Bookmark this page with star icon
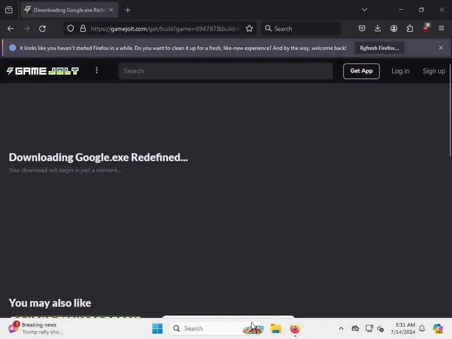This screenshot has width=452, height=339. pyautogui.click(x=249, y=29)
